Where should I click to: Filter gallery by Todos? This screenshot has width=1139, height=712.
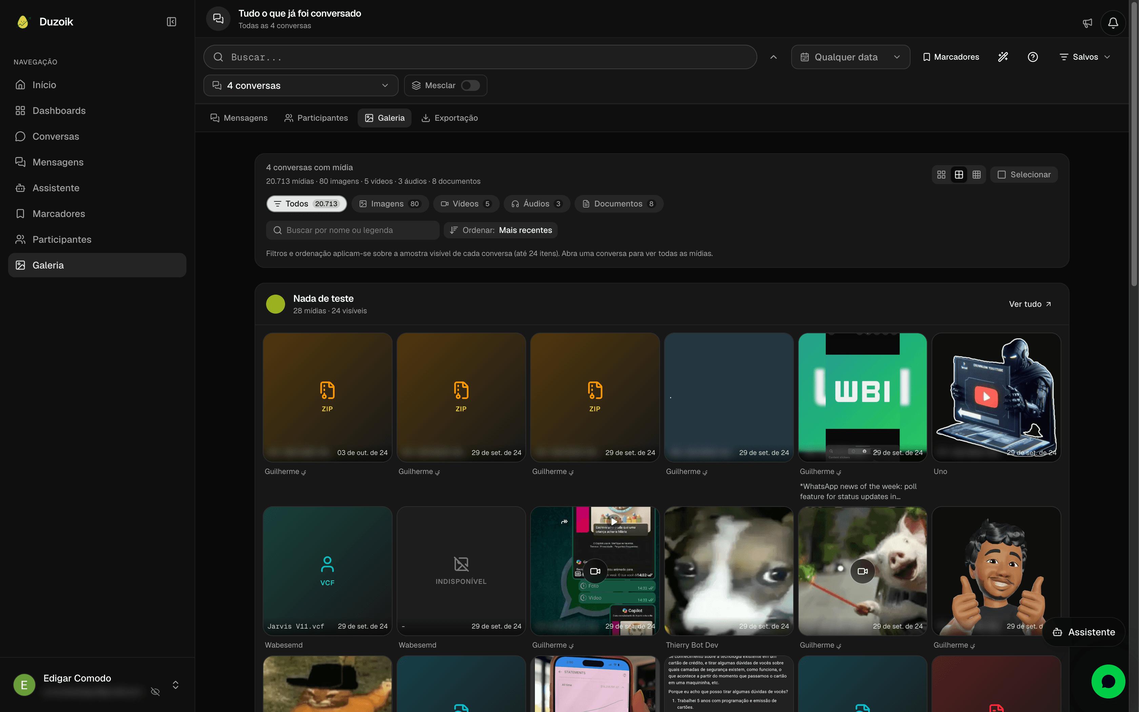coord(306,204)
